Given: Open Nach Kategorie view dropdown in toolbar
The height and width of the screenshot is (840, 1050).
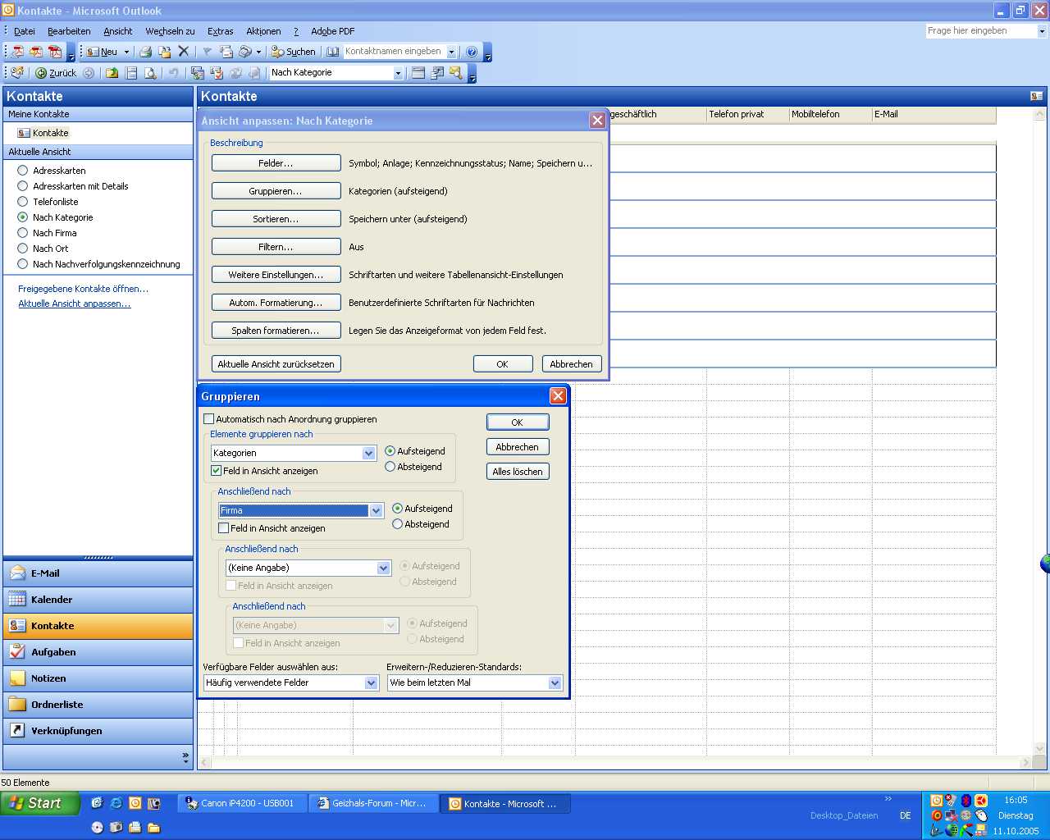Looking at the screenshot, I should 398,73.
